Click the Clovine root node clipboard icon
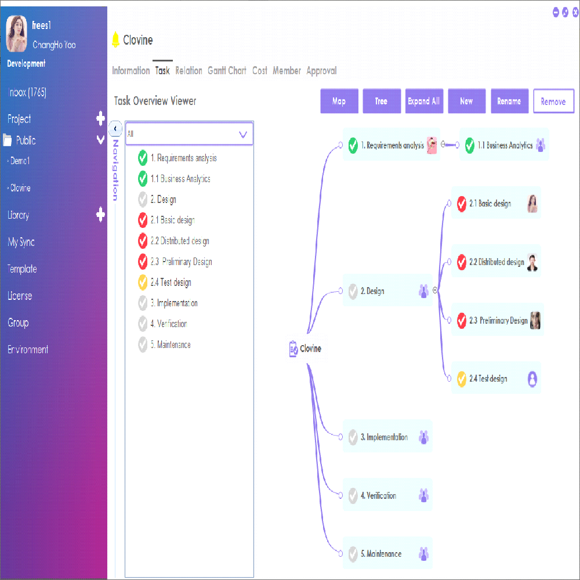Screen dimensions: 580x580 (293, 349)
